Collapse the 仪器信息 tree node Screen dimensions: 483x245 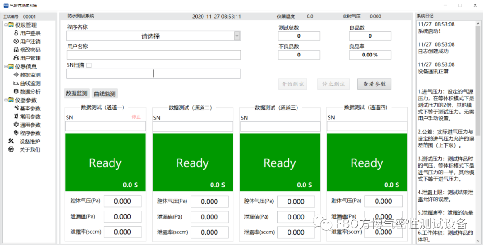[6, 66]
